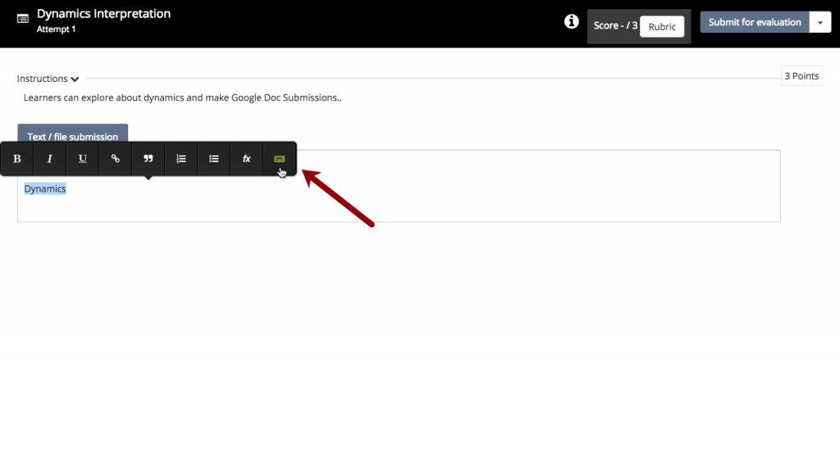
Task: Insert a formula with the fx icon
Action: [x=246, y=159]
